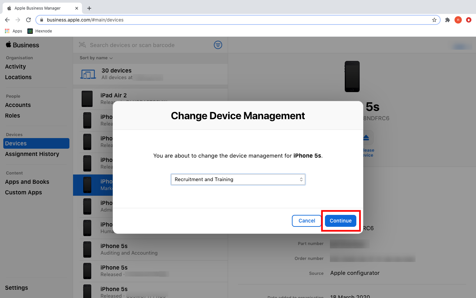Screen dimensions: 476x298
Task: Open Apps and Books in sidebar
Action: (27, 182)
